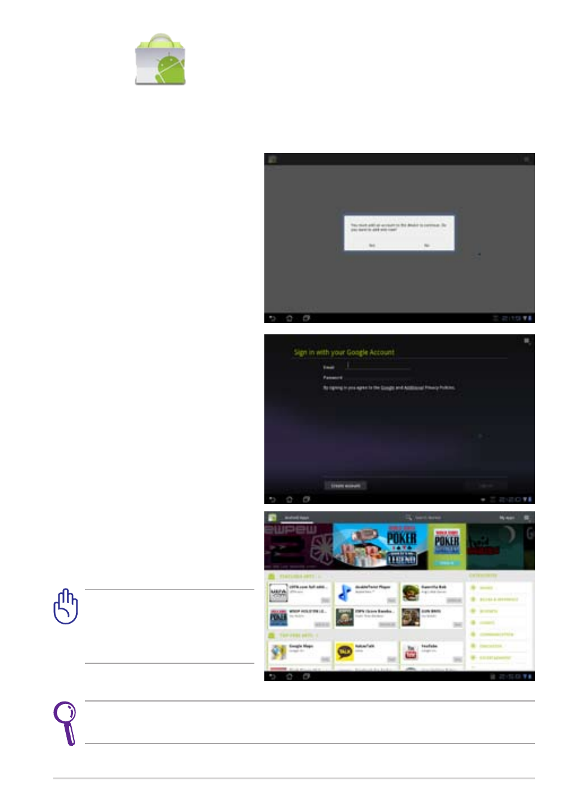Select the Business category
The width and height of the screenshot is (571, 811).
[488, 611]
